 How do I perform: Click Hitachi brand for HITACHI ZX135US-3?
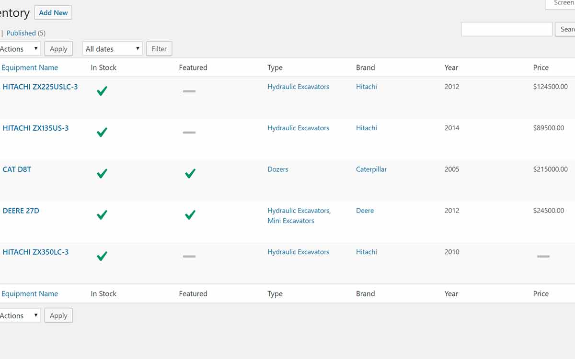[367, 128]
